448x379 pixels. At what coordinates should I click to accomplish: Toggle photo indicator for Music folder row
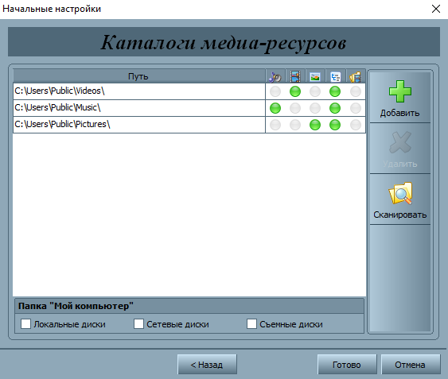tap(315, 108)
